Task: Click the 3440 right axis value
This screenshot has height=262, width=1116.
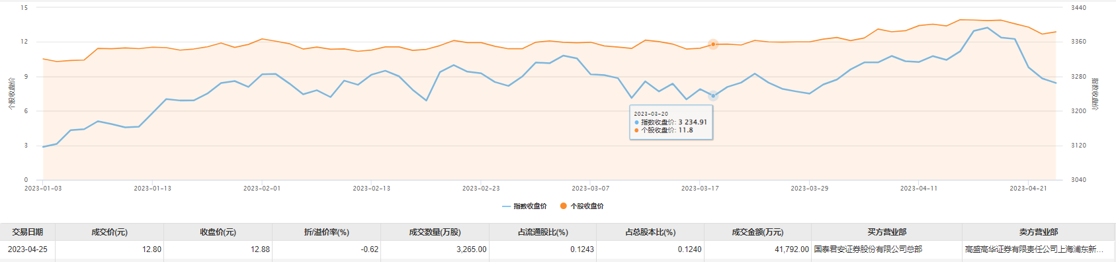Action: pyautogui.click(x=1078, y=8)
